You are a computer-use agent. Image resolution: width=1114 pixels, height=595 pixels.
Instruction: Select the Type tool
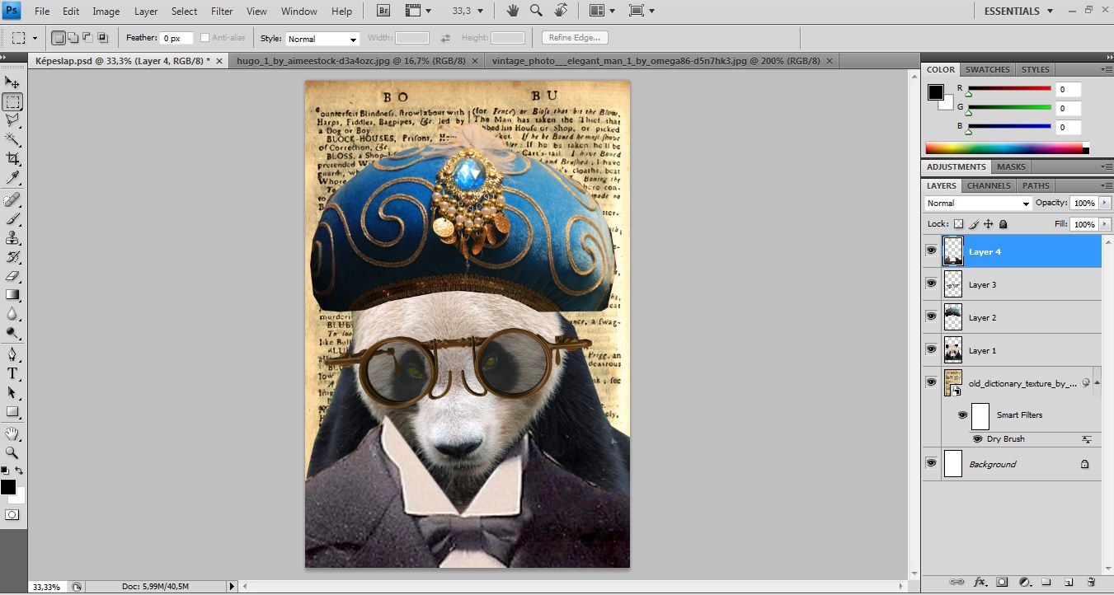click(12, 374)
